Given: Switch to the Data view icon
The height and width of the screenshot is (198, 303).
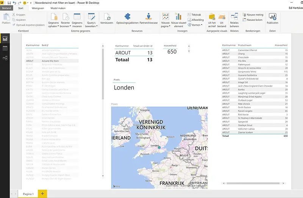Looking at the screenshot, I should tap(5, 48).
